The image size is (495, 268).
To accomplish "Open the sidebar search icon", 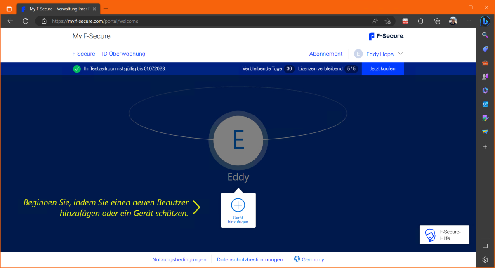I will [485, 35].
